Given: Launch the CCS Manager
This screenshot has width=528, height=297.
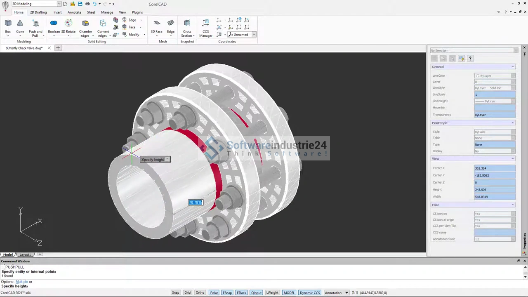Looking at the screenshot, I should coord(205,27).
